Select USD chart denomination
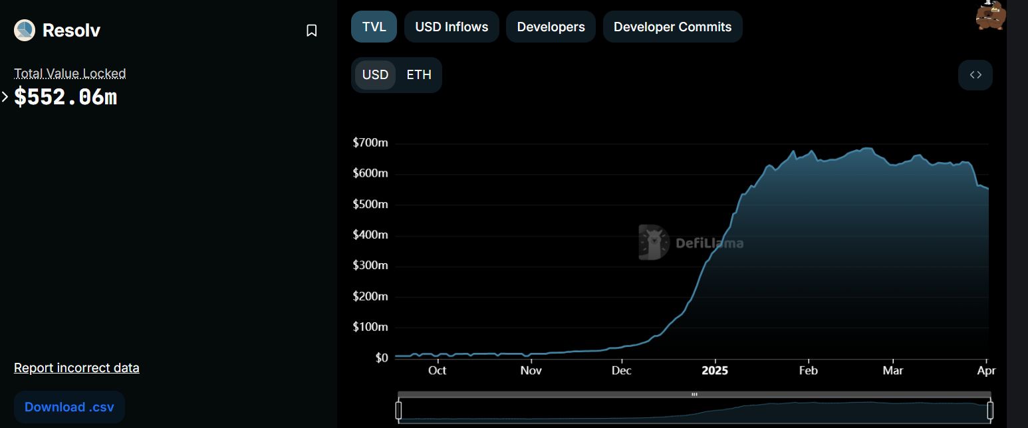 click(x=375, y=75)
